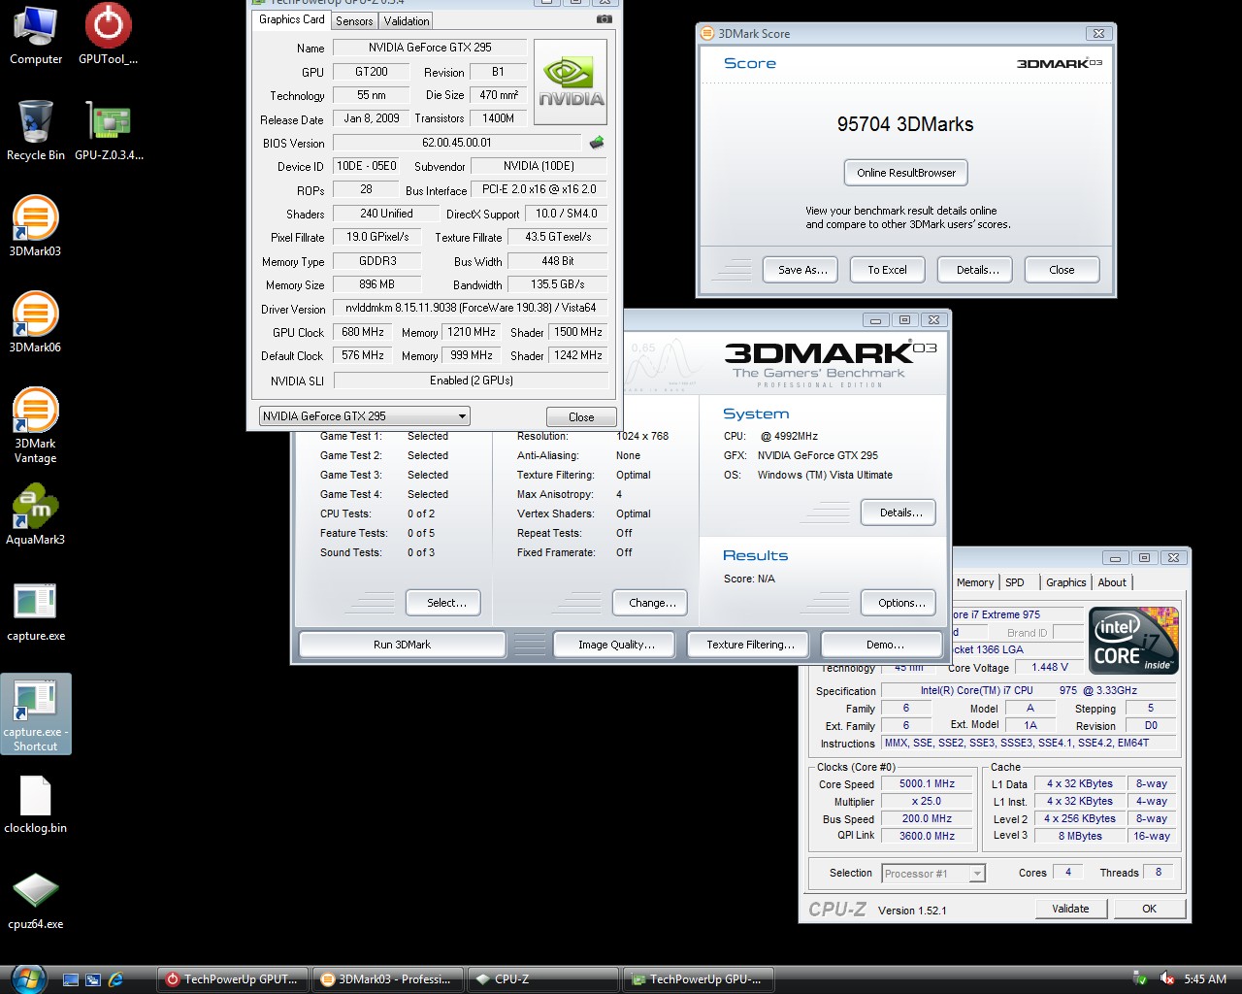Open the CPU-Z Memory tab
Viewport: 1242px width, 994px height.
pos(975,582)
